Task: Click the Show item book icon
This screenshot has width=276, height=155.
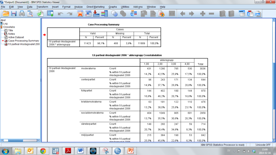Action: pyautogui.click(x=222, y=14)
